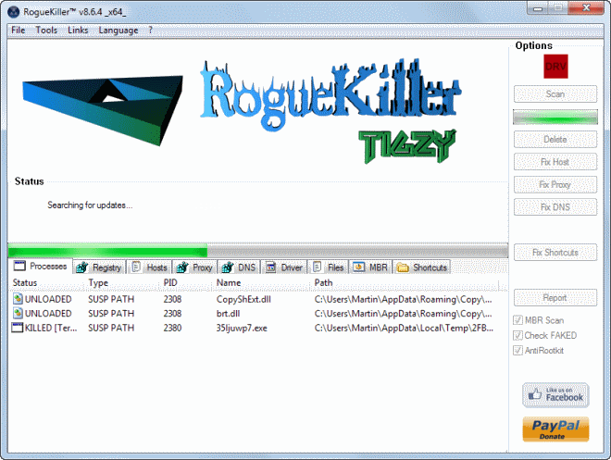Toggle the AntiRootkit checkbox
Image resolution: width=611 pixels, height=460 pixels.
(x=517, y=351)
